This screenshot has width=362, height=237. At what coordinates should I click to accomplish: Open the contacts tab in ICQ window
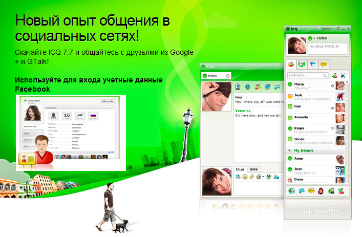(x=291, y=64)
